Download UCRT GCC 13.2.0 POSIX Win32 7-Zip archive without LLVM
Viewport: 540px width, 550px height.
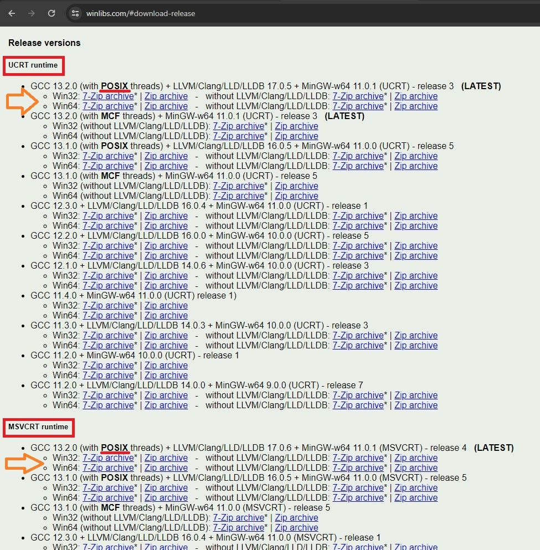(x=358, y=96)
